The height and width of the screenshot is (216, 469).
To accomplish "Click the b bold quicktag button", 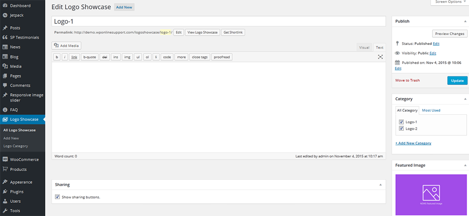I will pos(57,57).
